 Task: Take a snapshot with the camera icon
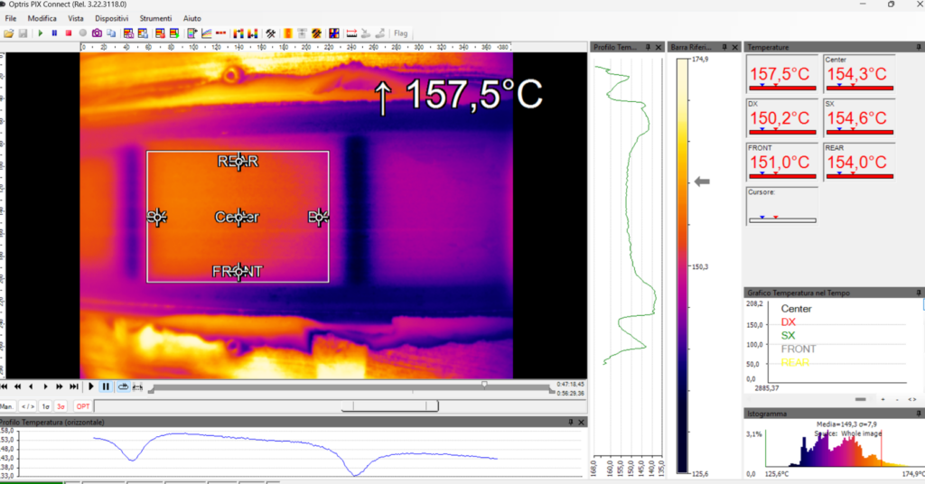[97, 33]
